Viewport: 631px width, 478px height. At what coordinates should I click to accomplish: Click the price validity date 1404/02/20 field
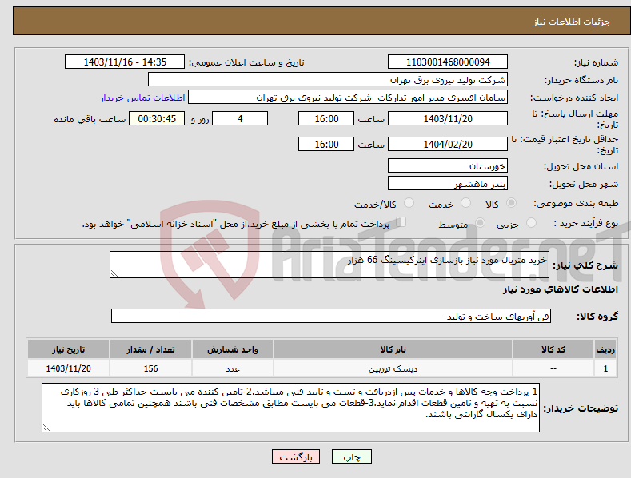[x=448, y=144]
